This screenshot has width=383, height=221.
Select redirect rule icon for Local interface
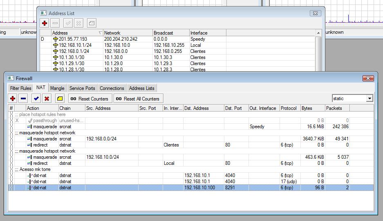pos(29,163)
